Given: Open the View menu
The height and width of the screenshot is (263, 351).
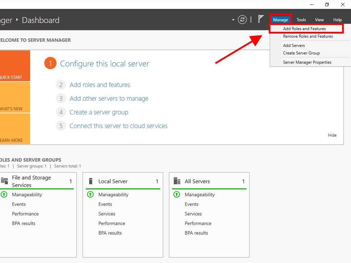Looking at the screenshot, I should [x=319, y=20].
